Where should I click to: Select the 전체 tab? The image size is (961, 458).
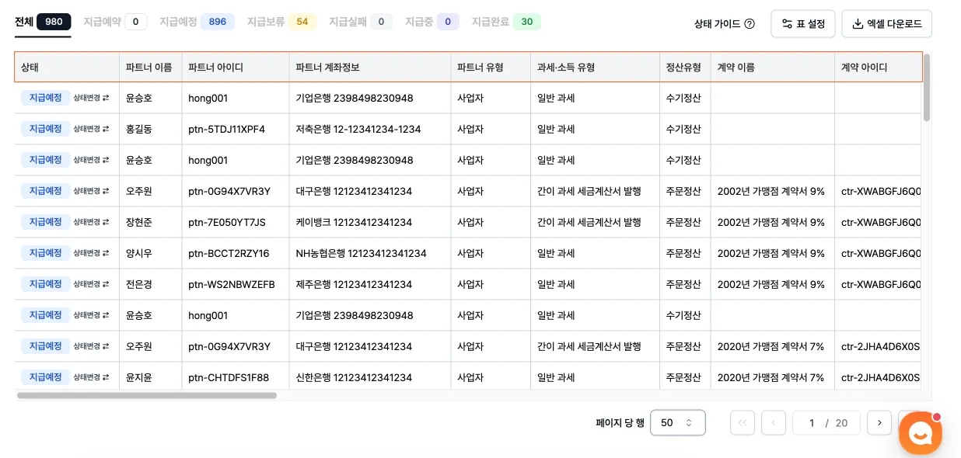(43, 22)
